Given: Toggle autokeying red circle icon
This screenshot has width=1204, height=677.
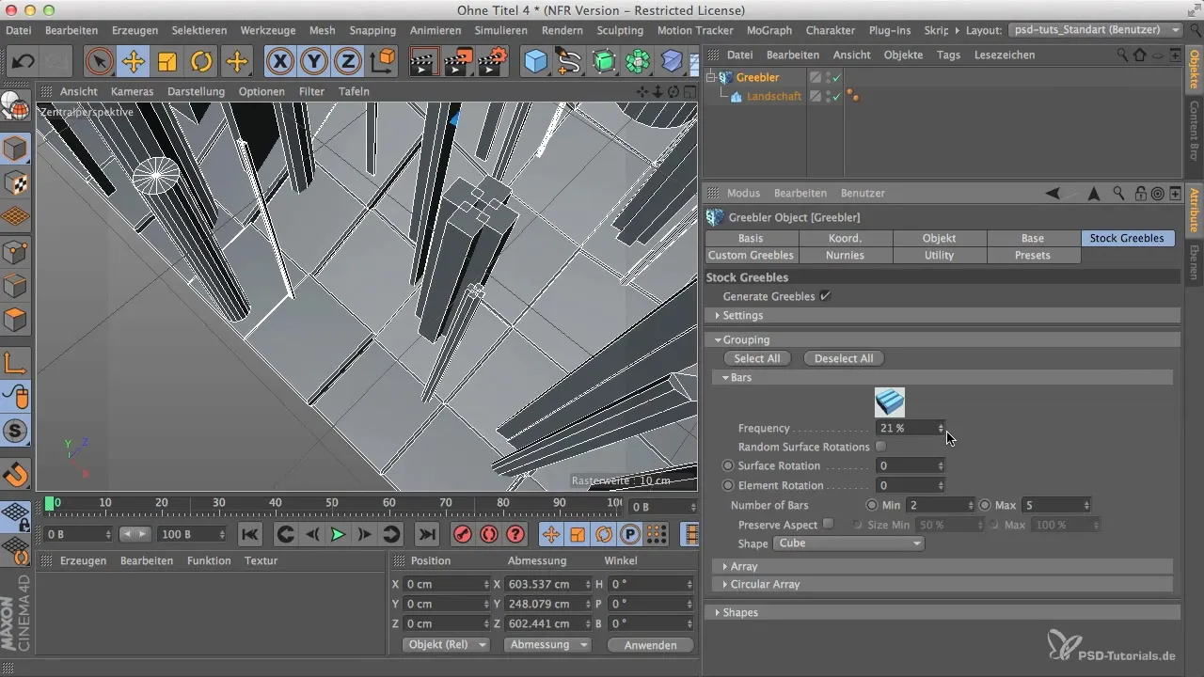Looking at the screenshot, I should pyautogui.click(x=488, y=534).
